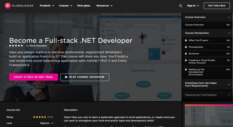The image size is (233, 127).
Task: Open author Mosh Hamedani link
Action: point(38,46)
